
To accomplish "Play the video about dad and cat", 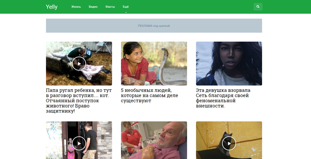I will tap(79, 64).
